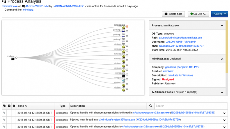Open the Actions dropdown menu

tap(219, 14)
